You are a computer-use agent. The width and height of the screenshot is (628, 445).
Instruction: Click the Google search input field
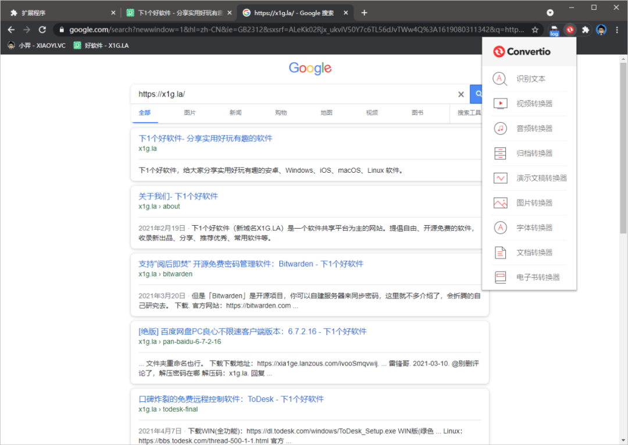click(291, 94)
